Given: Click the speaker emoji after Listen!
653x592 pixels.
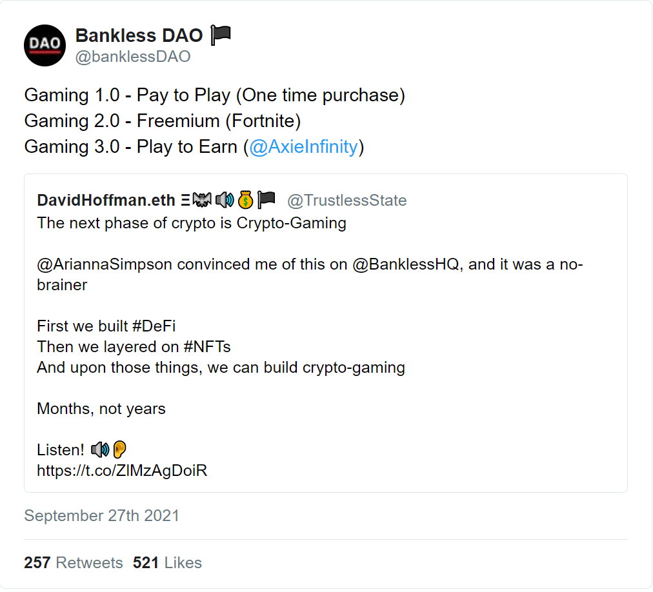Looking at the screenshot, I should pos(100,449).
